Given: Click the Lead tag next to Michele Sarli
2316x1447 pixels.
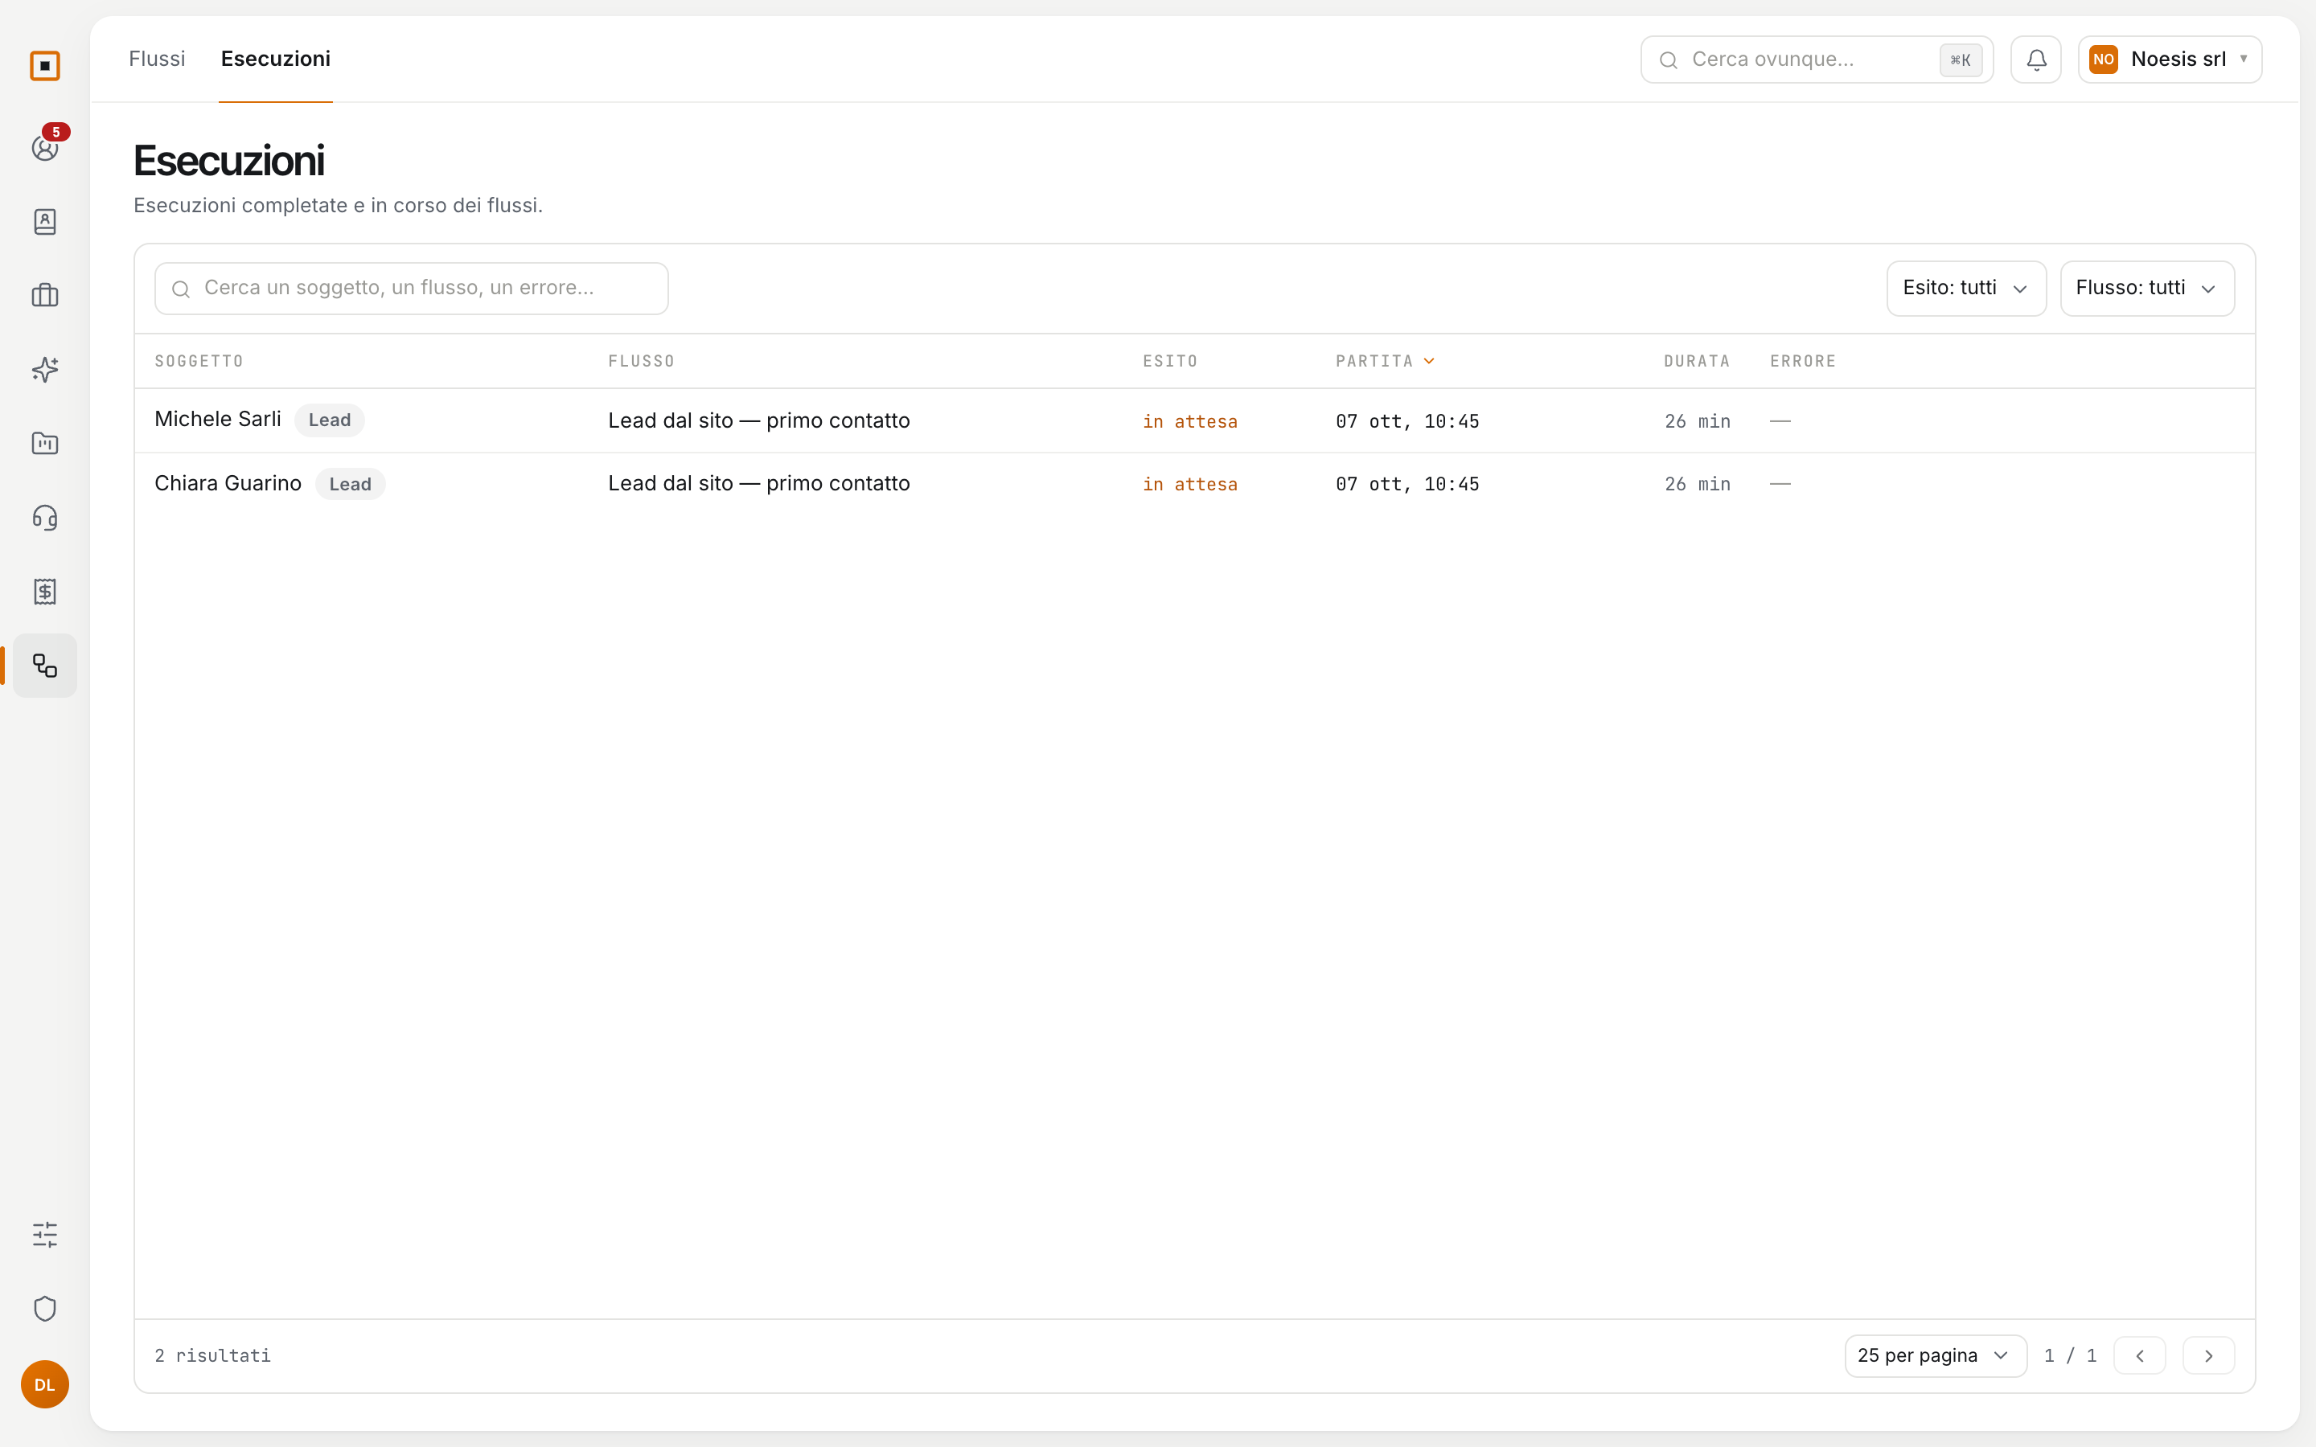Looking at the screenshot, I should click(x=329, y=420).
